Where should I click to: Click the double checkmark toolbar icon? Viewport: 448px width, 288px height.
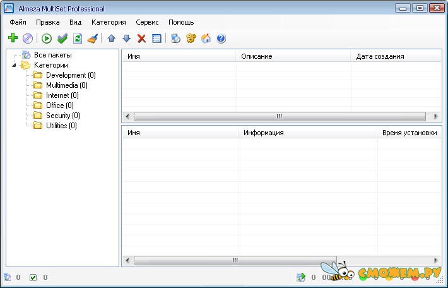[62, 39]
